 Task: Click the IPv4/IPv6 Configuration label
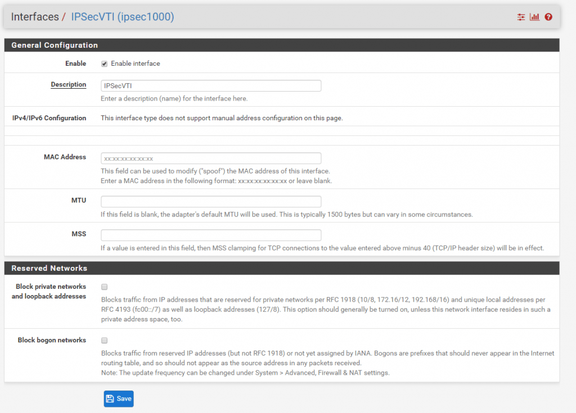point(49,118)
